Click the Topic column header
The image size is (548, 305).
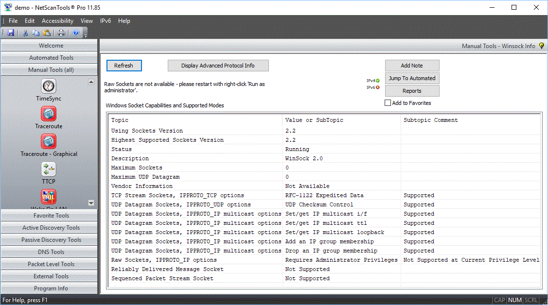(195, 120)
